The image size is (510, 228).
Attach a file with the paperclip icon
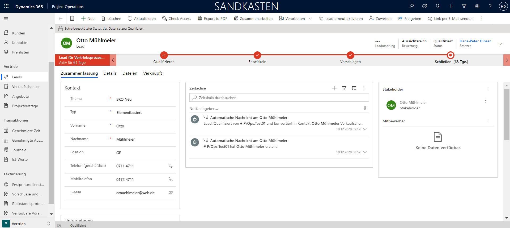point(365,108)
